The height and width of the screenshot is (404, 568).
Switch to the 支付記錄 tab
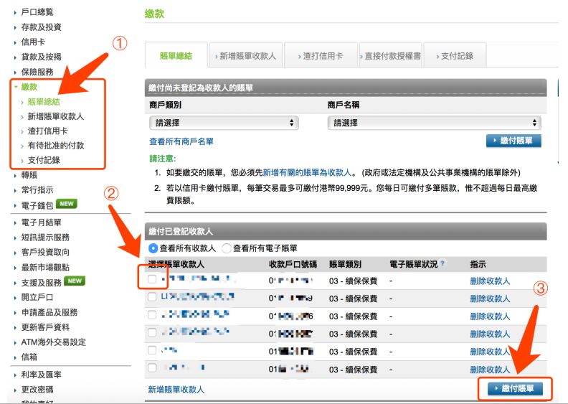click(455, 55)
